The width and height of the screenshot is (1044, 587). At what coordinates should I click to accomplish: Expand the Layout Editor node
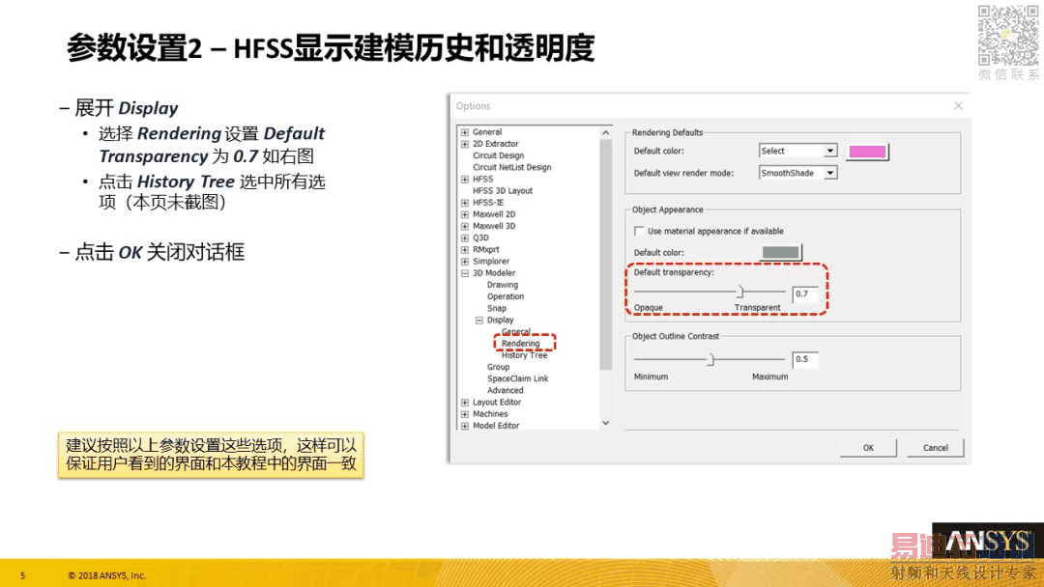(x=465, y=403)
